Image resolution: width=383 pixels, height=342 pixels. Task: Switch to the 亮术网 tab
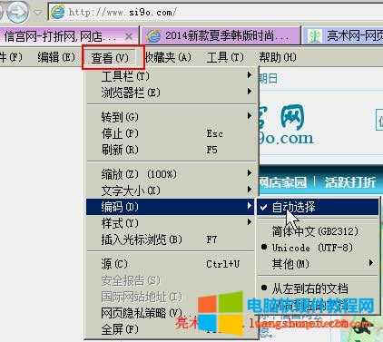pyautogui.click(x=343, y=36)
